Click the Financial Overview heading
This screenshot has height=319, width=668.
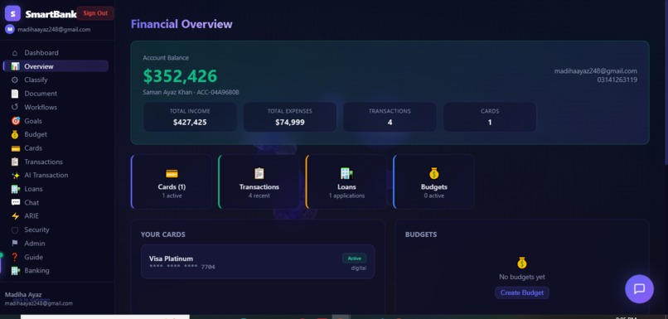coord(182,24)
